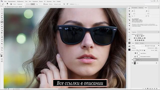
Task: Add Curves adjustment in Коррекция panel
Action: point(140,36)
